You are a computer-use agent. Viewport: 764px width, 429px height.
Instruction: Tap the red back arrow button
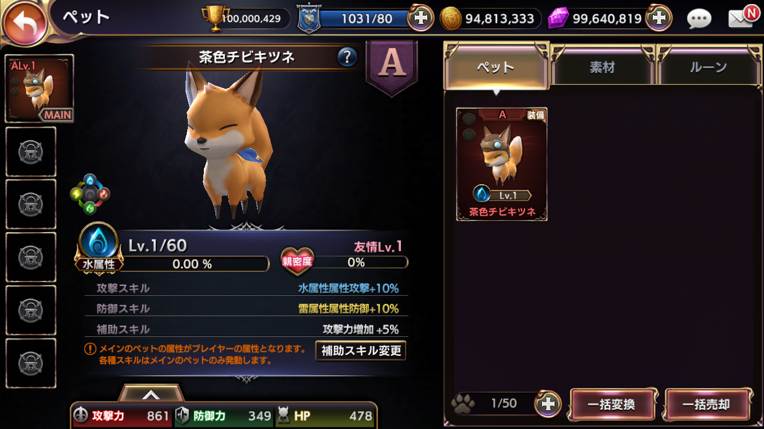pos(25,24)
